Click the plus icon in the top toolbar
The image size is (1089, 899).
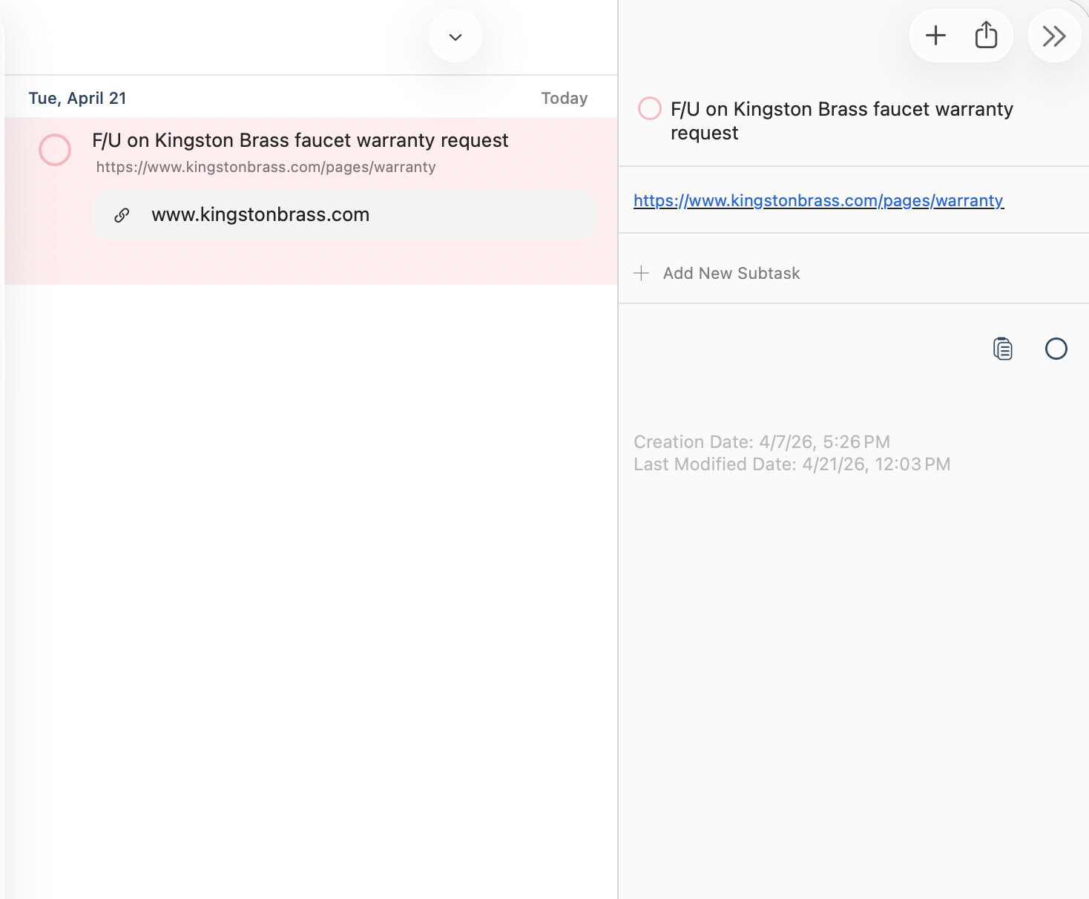(935, 36)
